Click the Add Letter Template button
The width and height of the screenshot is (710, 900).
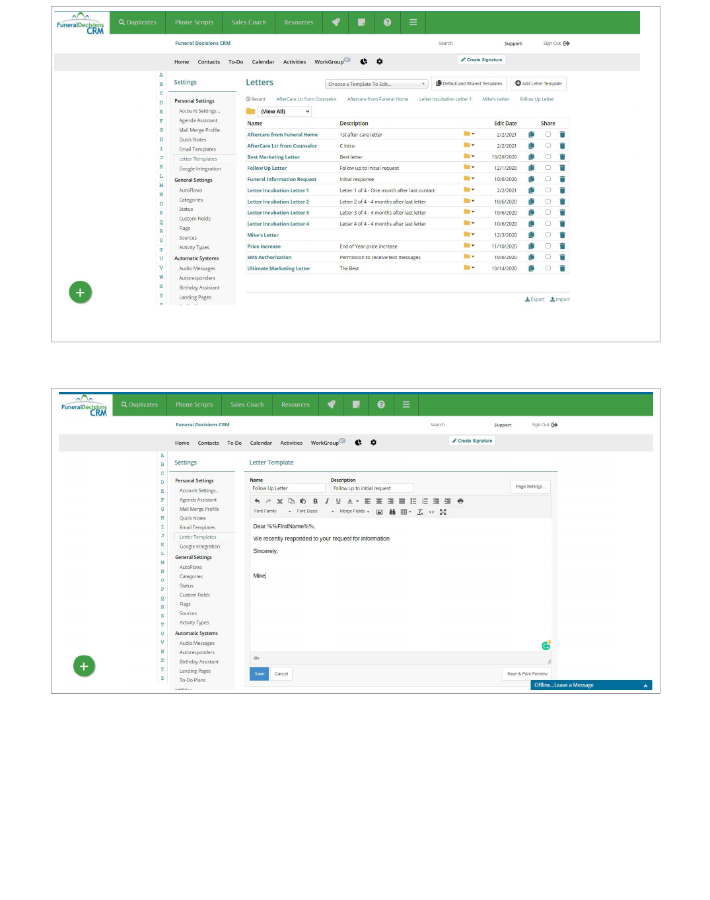(x=538, y=84)
